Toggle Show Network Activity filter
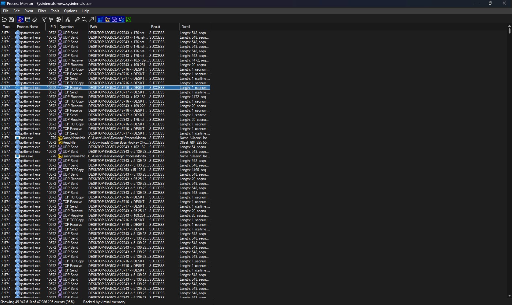Screen dimensions: 512x305 coord(115,19)
